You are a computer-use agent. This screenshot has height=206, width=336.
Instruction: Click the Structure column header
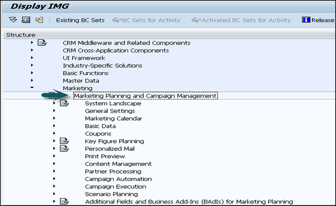click(21, 35)
